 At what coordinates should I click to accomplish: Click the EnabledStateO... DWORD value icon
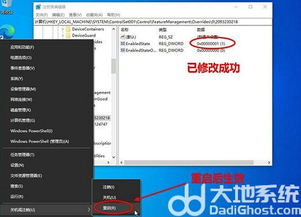point(123,50)
